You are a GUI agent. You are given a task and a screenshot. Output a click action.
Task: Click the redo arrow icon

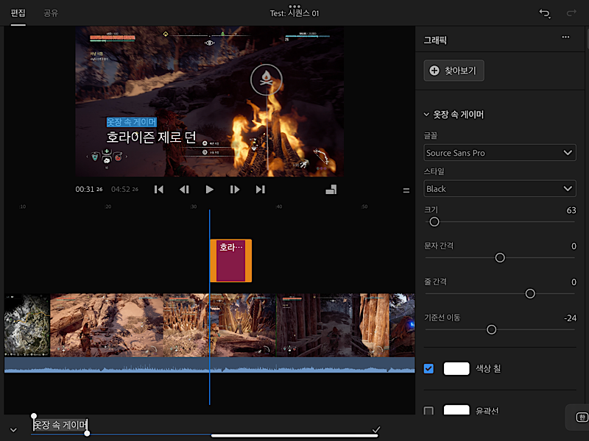(571, 13)
